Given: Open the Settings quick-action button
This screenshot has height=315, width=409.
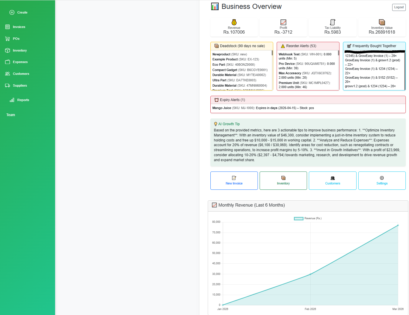Looking at the screenshot, I should point(382,181).
